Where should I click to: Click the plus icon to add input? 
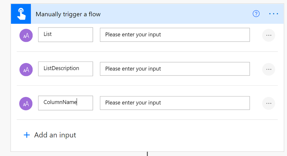[x=27, y=135]
